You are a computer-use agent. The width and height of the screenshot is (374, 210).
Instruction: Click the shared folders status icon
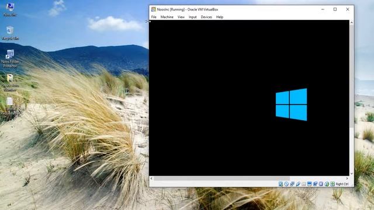(304, 184)
